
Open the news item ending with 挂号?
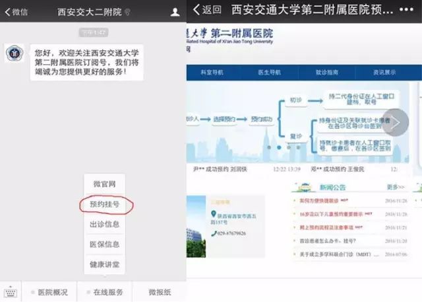pos(328,241)
